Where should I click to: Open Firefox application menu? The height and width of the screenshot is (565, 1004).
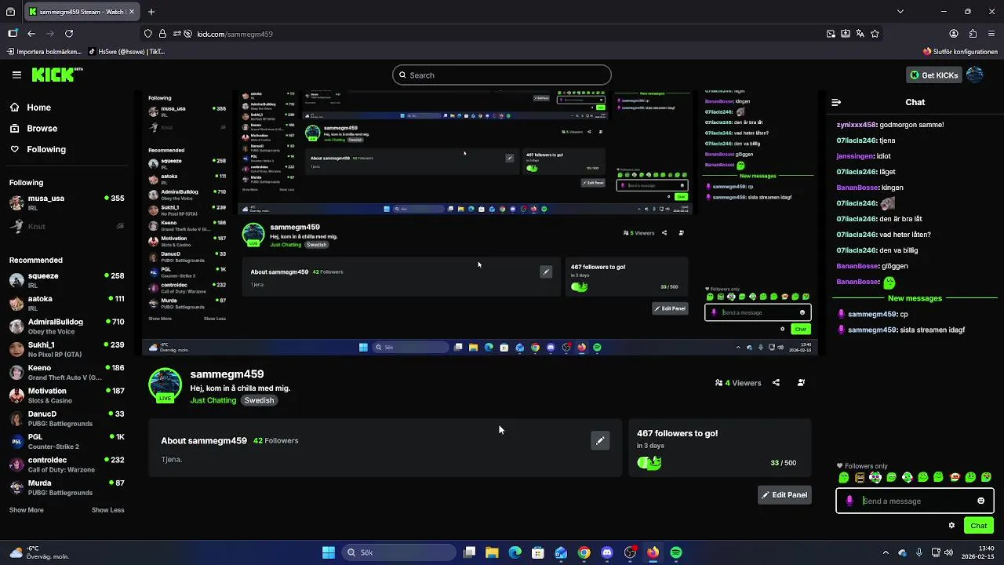coord(992,34)
